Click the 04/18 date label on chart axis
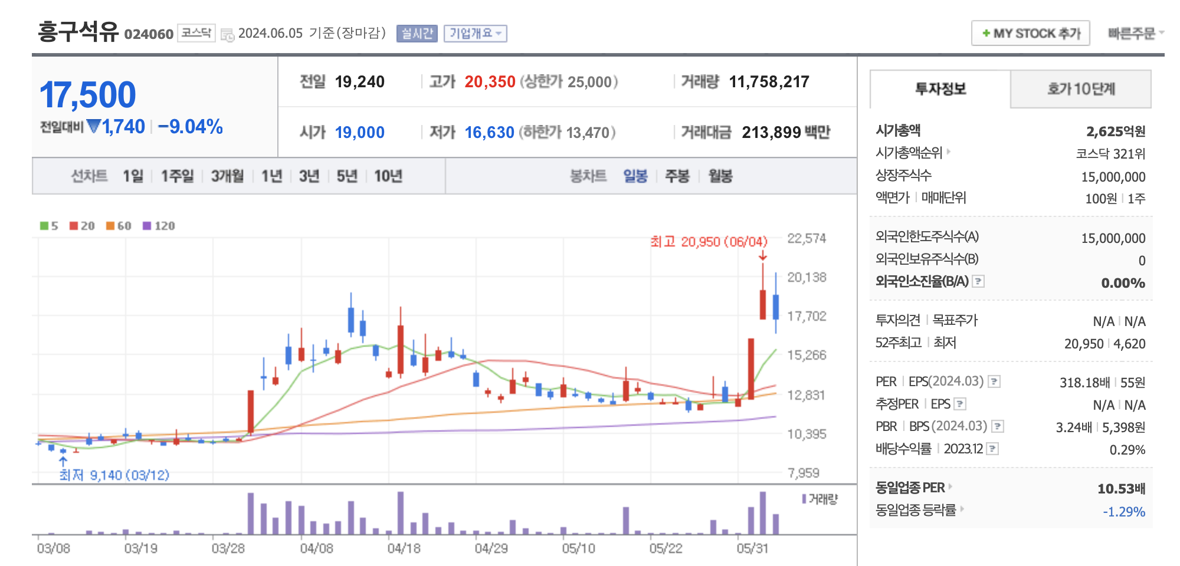Screen dimensions: 1180x566 pos(404,548)
